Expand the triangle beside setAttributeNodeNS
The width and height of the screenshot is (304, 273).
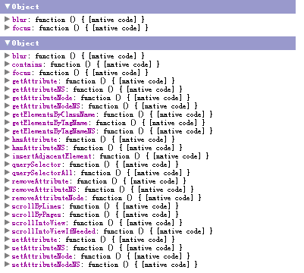click(x=7, y=264)
